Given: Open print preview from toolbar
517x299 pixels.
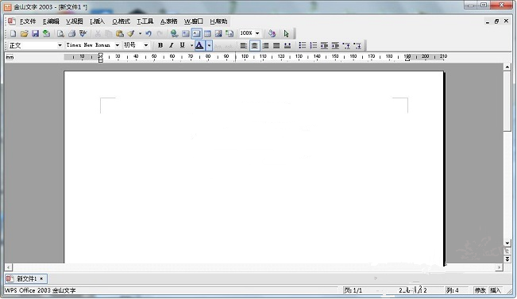Looking at the screenshot, I should (x=60, y=33).
